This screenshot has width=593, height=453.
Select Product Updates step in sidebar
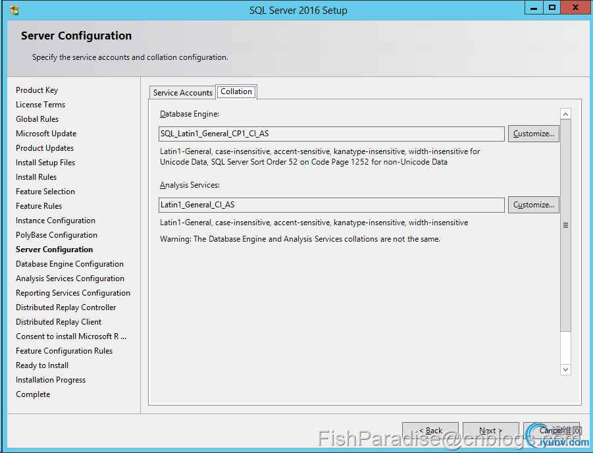click(45, 148)
